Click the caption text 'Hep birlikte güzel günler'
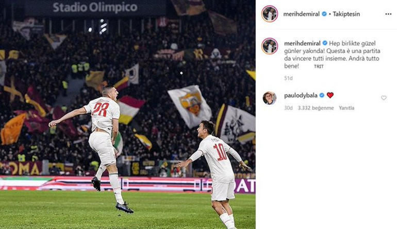 341,47
